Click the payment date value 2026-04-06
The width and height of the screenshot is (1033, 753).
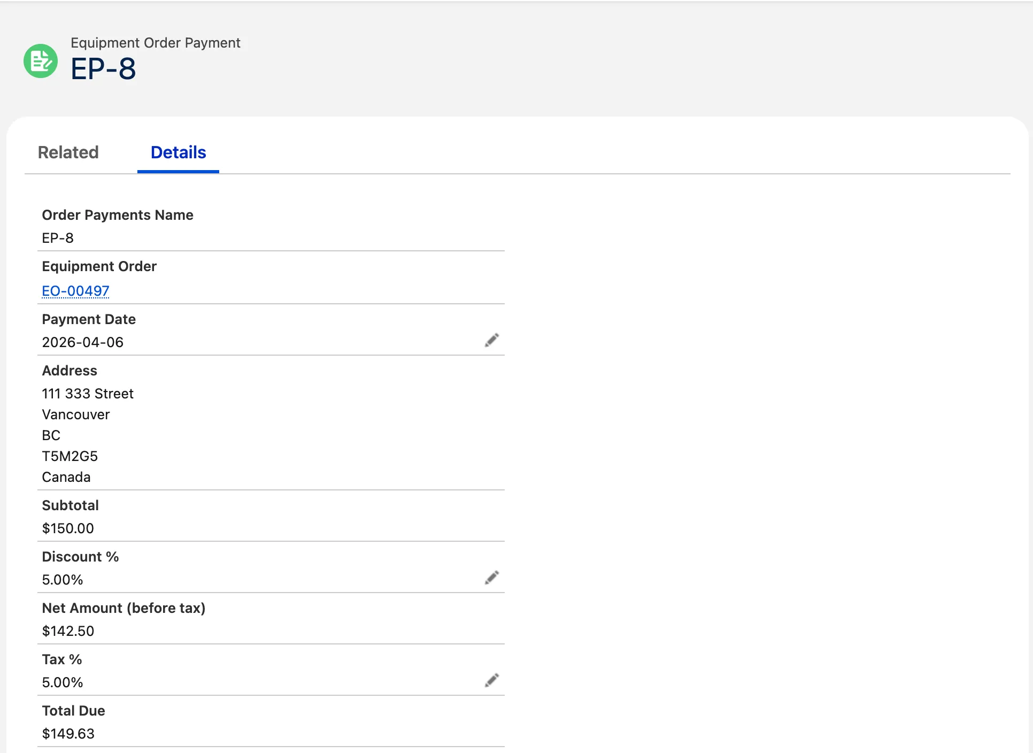83,342
